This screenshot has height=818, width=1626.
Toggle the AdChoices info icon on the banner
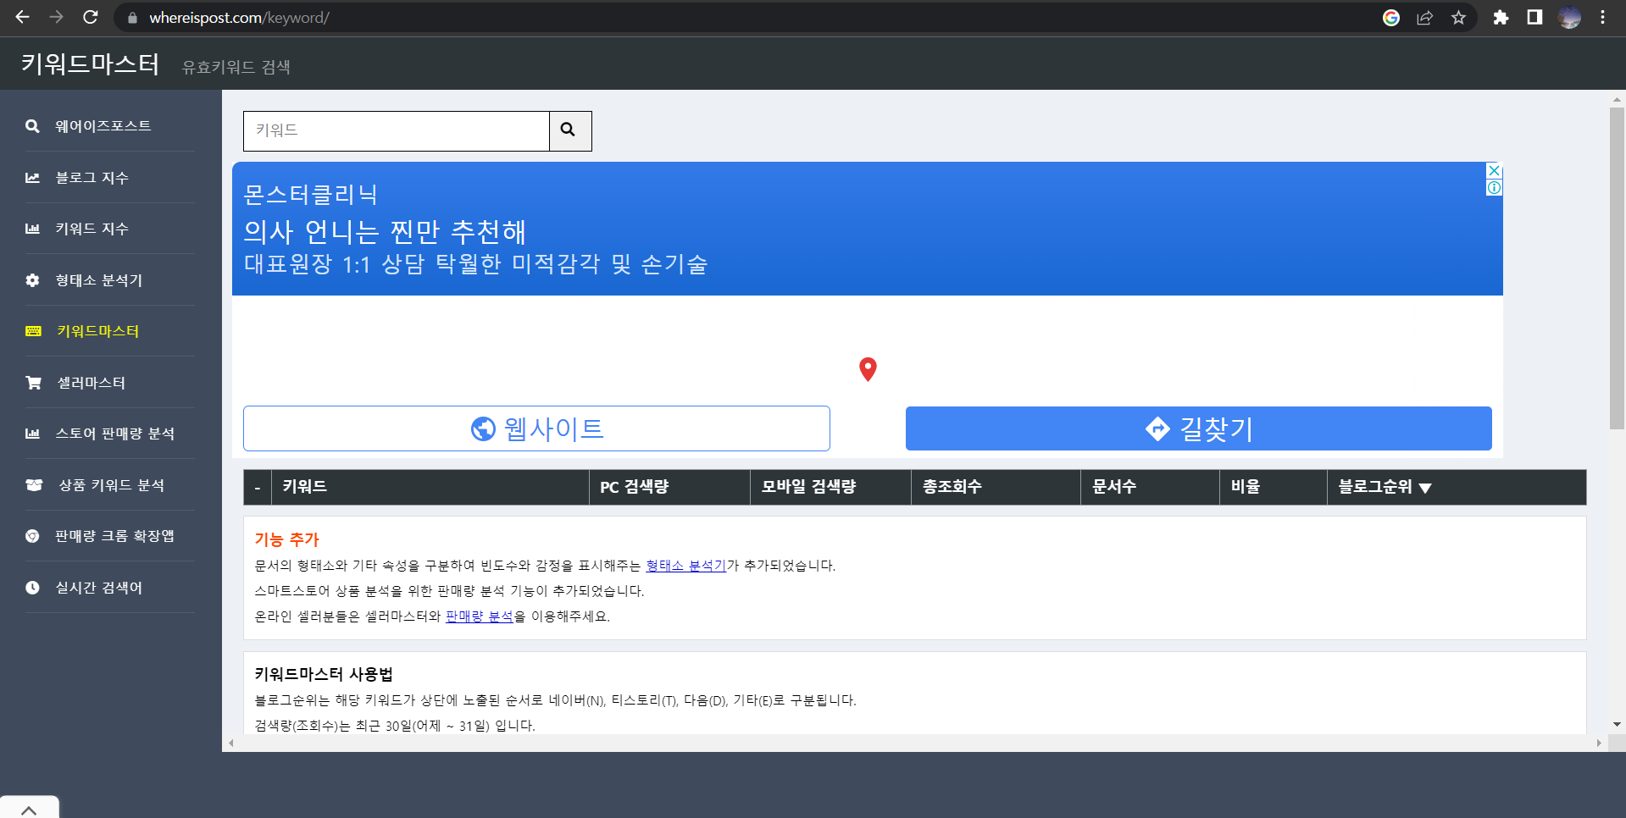coord(1493,186)
